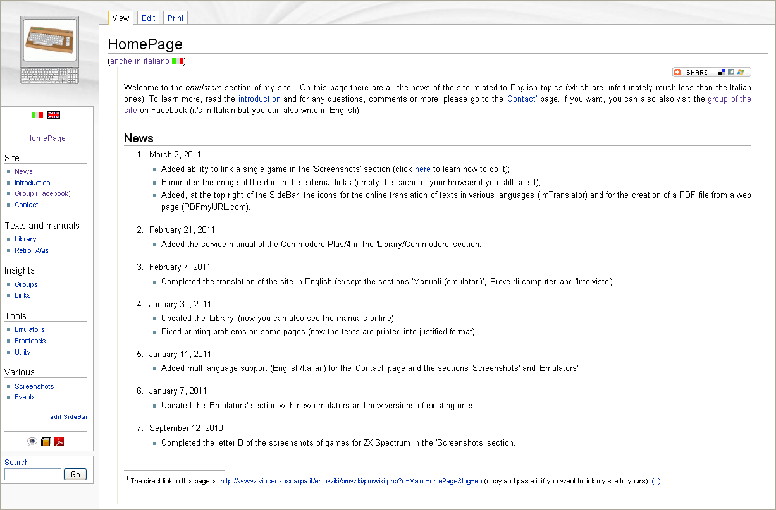The height and width of the screenshot is (510, 776).
Task: Follow the 'introduction' link in the welcome paragraph
Action: coord(259,99)
